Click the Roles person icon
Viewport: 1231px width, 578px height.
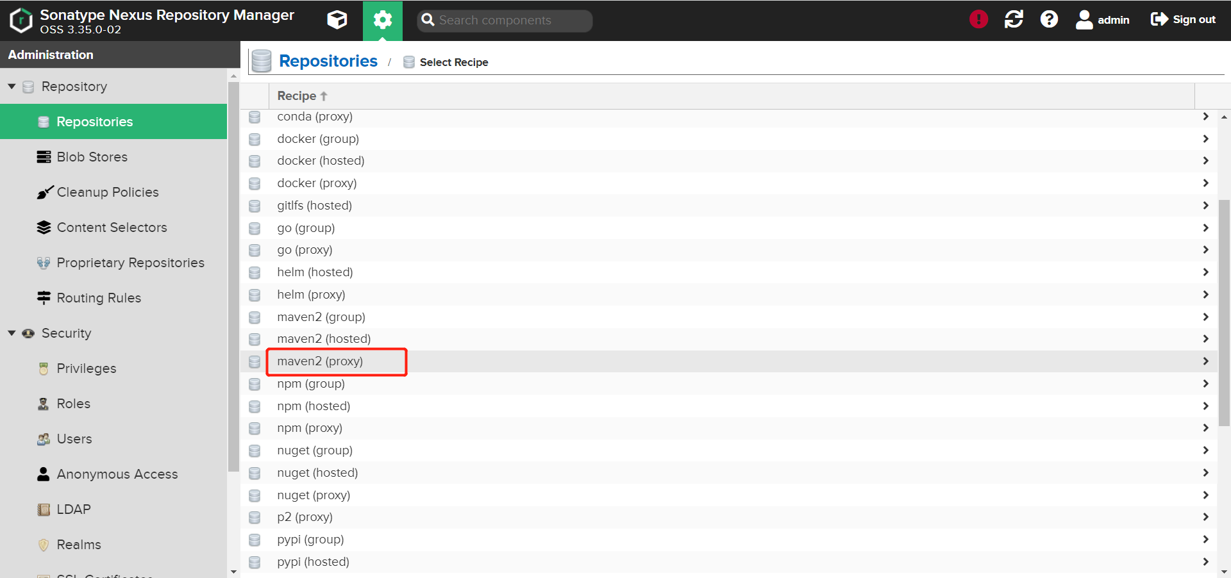44,404
